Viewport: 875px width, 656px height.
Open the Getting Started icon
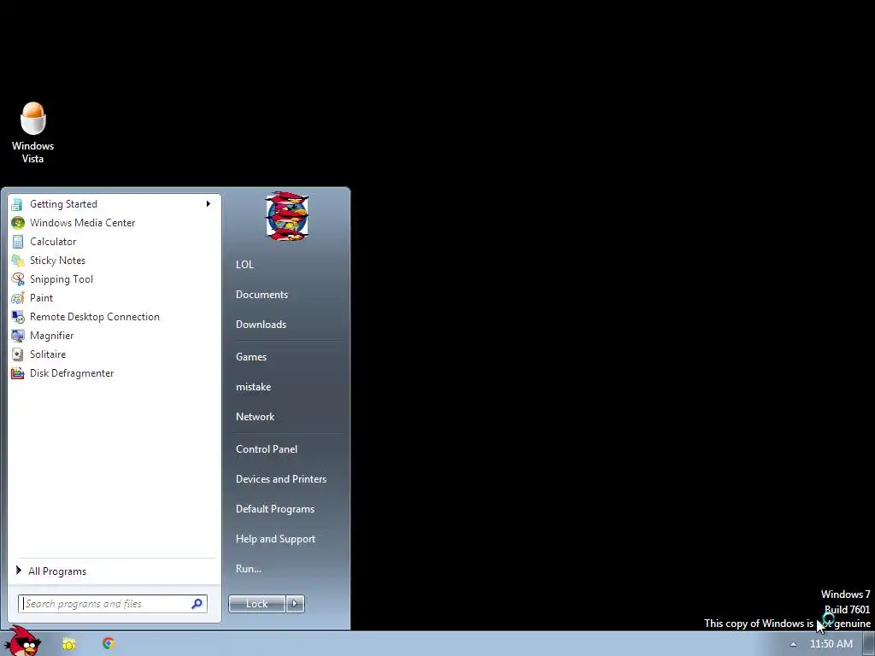coord(17,204)
